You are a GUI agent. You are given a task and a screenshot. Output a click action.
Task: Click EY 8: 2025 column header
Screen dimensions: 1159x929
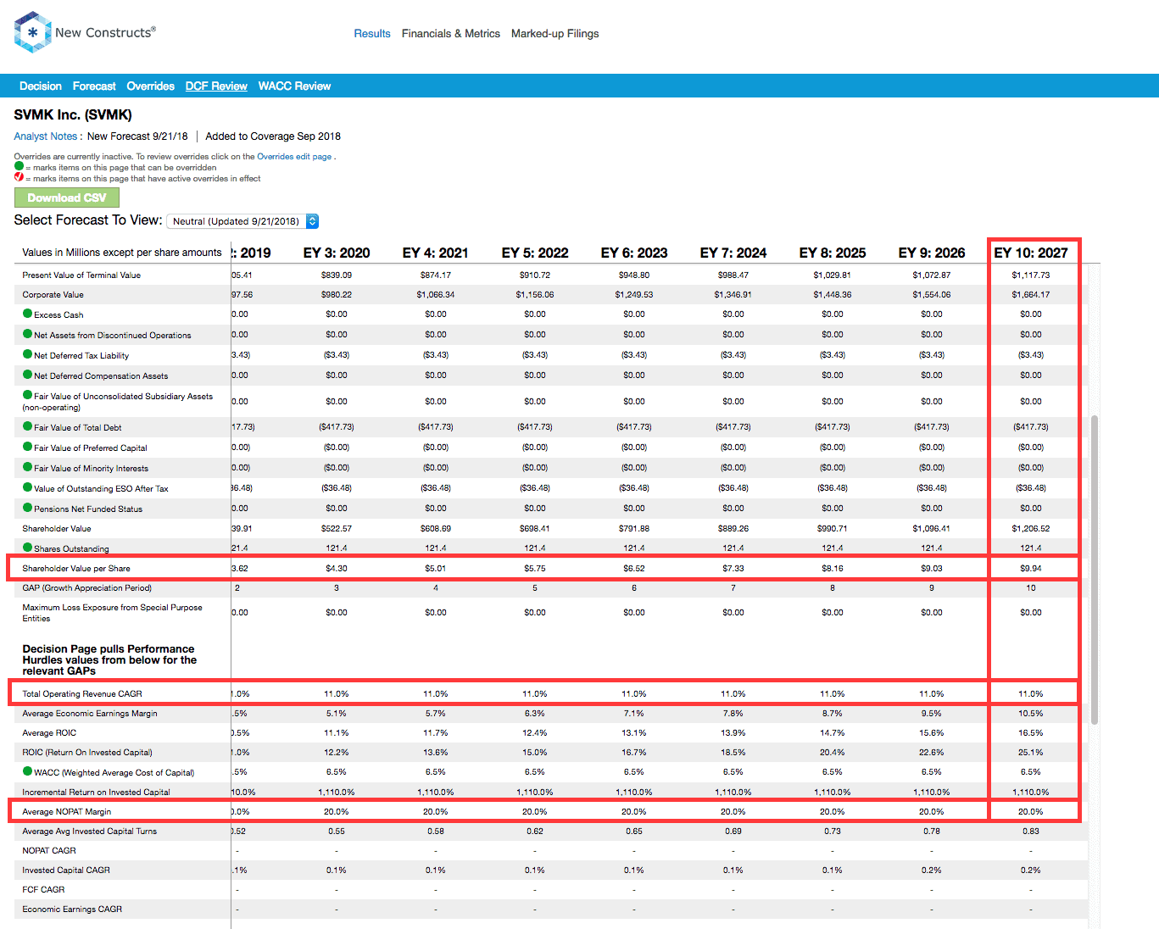coord(833,253)
